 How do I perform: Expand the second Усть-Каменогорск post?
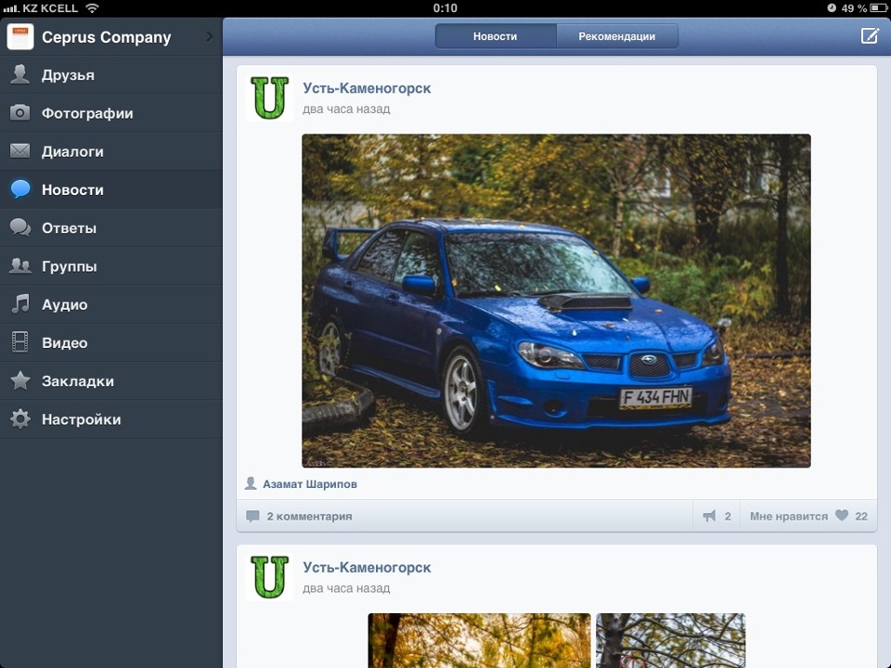coord(367,566)
